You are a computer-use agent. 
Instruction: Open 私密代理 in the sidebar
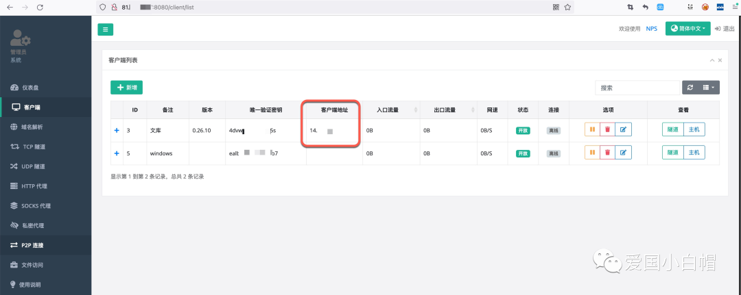point(45,226)
